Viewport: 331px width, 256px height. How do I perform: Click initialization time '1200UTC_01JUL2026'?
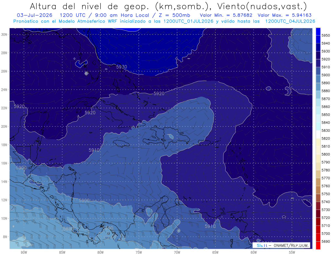(188, 21)
